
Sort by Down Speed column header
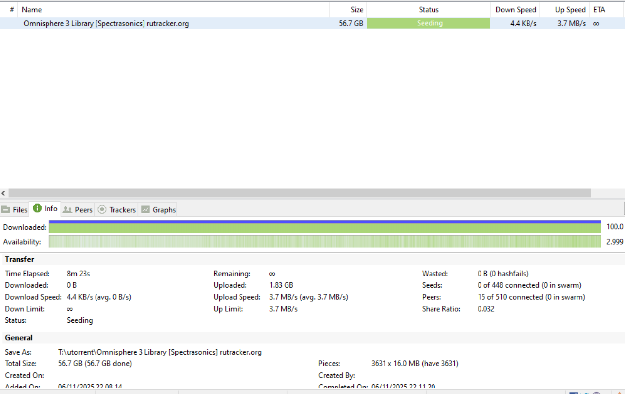(x=516, y=10)
